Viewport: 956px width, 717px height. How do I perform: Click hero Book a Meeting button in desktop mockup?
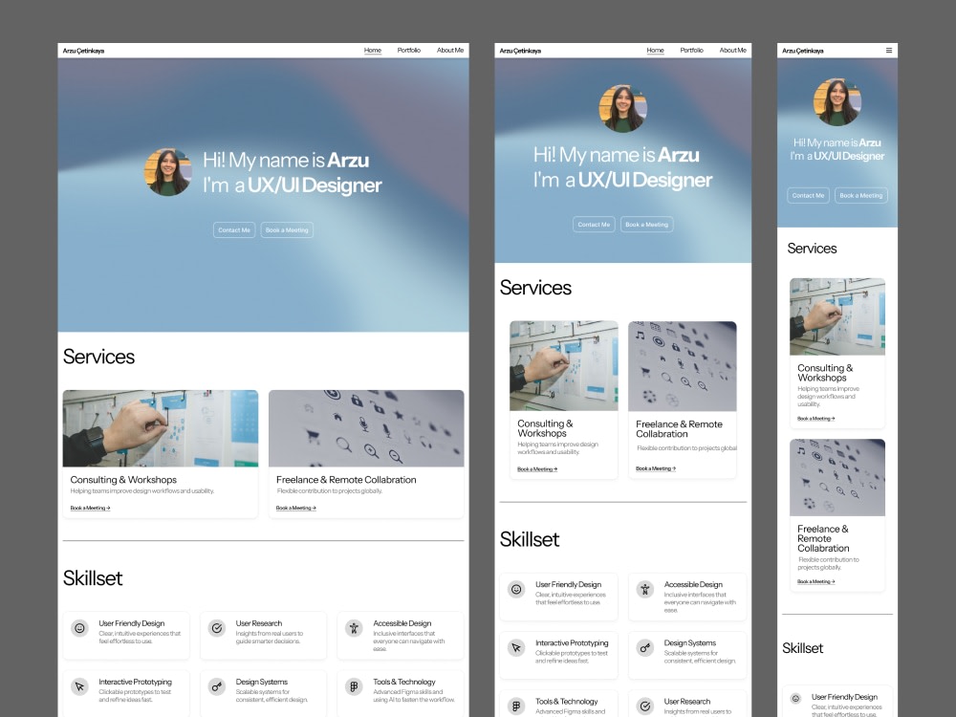coord(287,229)
